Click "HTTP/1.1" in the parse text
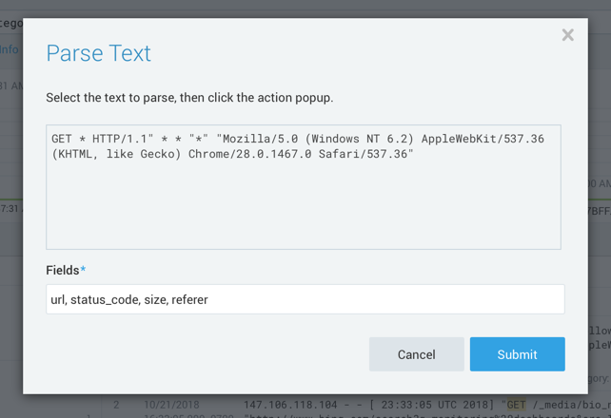611x418 pixels. (x=130, y=139)
